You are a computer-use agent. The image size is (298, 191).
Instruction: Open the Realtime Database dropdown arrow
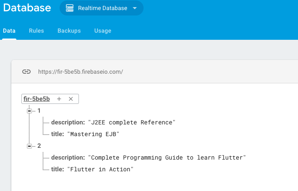point(135,8)
